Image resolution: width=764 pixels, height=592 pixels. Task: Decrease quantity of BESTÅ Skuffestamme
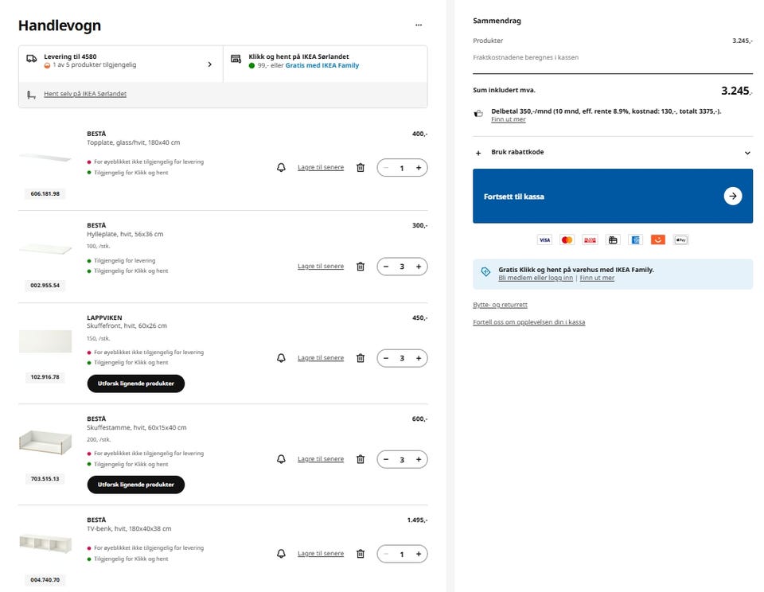pos(386,459)
